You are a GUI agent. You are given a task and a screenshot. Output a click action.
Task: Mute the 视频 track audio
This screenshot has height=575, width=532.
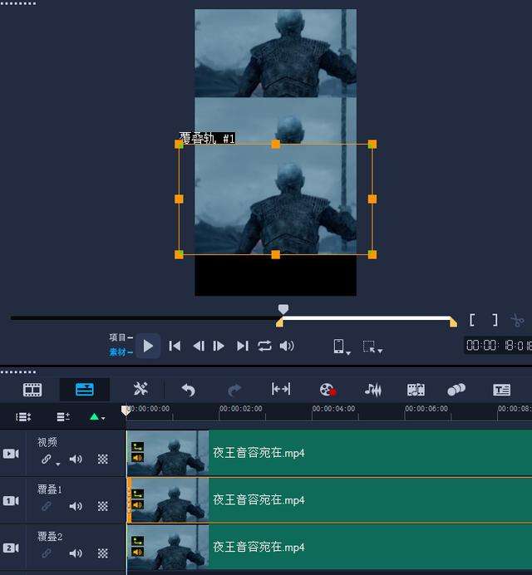click(76, 459)
